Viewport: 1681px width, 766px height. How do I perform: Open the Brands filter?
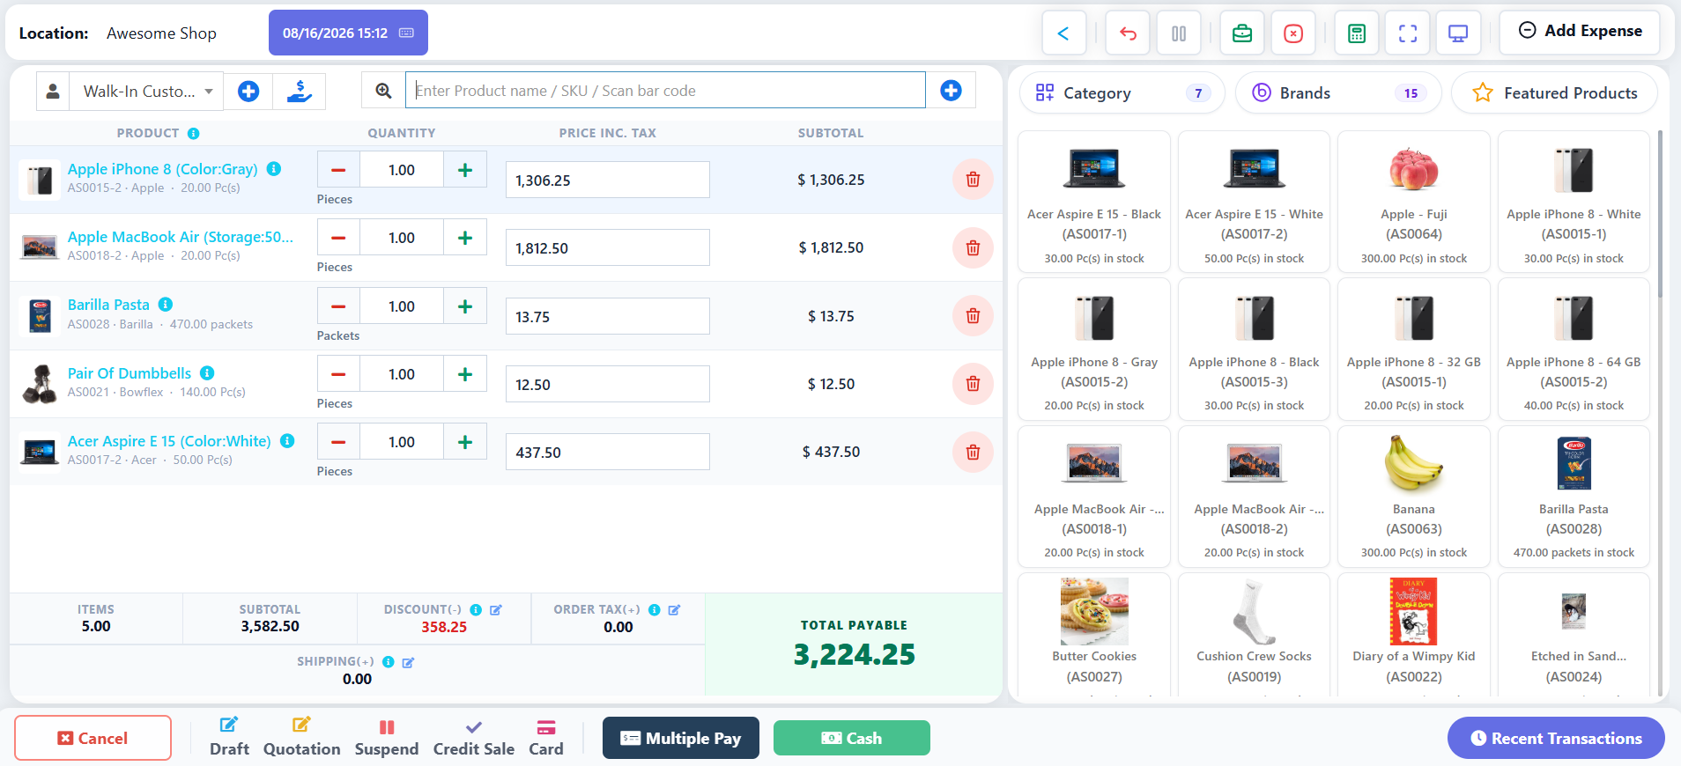pos(1337,93)
